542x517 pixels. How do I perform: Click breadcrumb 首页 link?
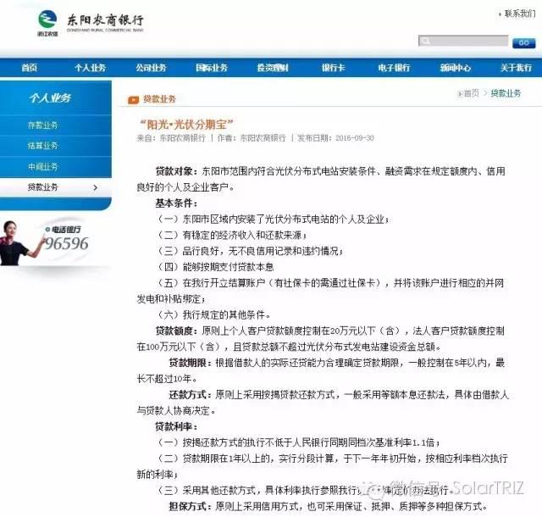tap(472, 93)
